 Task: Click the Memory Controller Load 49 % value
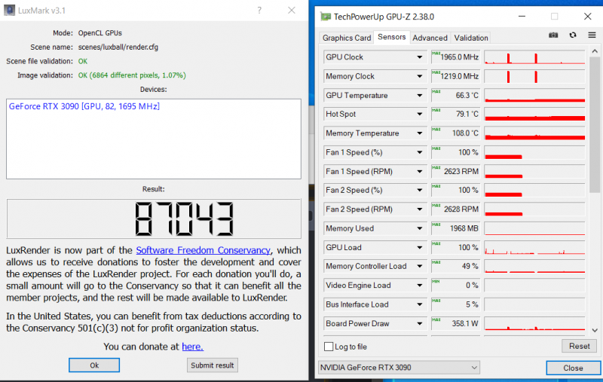click(470, 266)
